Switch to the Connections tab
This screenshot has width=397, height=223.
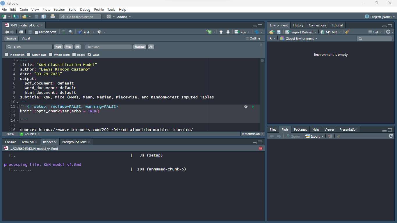click(x=318, y=25)
